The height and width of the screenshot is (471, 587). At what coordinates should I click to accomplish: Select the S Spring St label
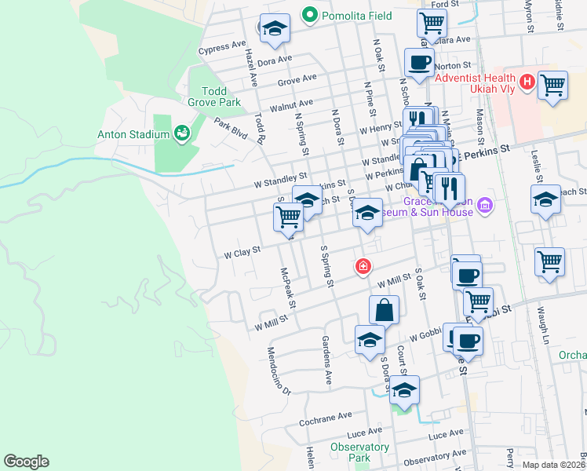327,266
